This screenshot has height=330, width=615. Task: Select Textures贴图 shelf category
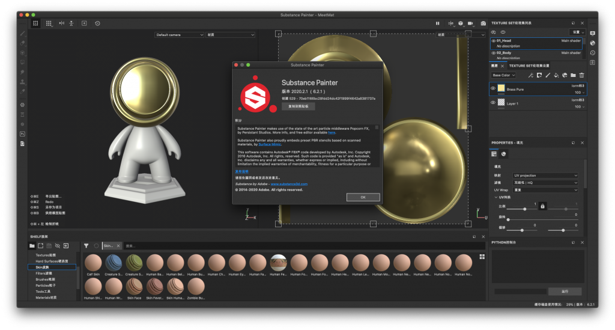[46, 255]
